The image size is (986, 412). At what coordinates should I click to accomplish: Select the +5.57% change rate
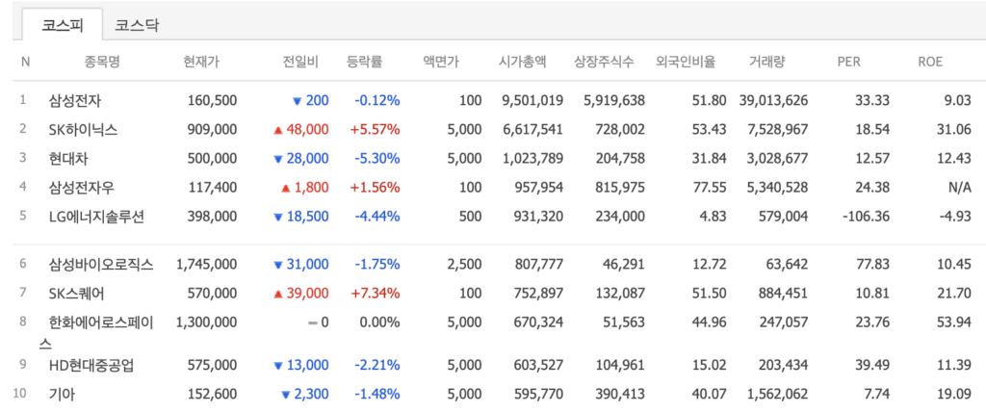[x=376, y=130]
